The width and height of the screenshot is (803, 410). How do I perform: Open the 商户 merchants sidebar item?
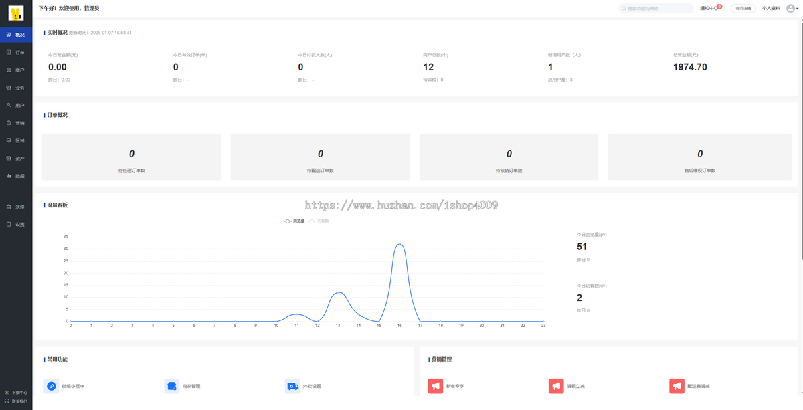pyautogui.click(x=16, y=70)
